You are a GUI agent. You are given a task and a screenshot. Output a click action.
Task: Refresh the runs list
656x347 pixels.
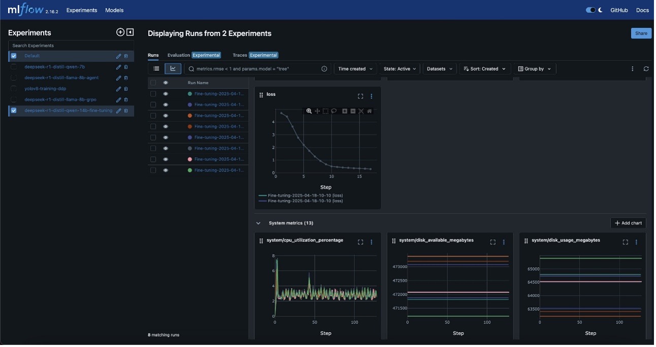[x=646, y=69]
